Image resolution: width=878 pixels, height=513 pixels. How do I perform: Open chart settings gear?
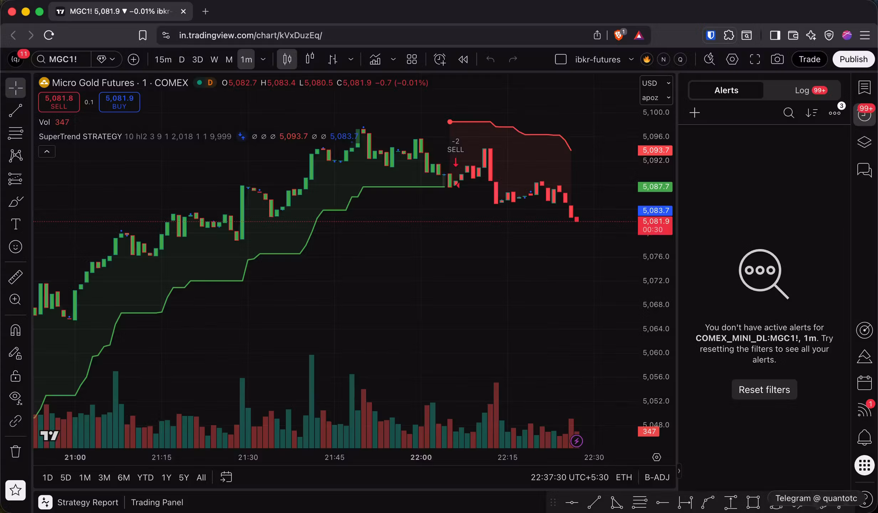coord(732,59)
